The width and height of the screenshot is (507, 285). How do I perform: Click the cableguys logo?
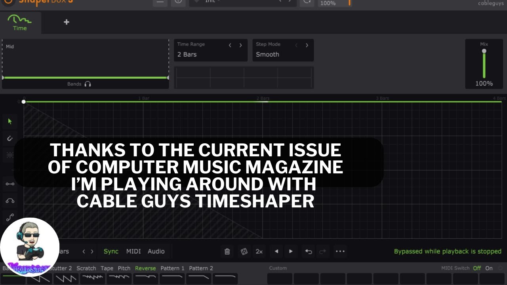(x=491, y=4)
